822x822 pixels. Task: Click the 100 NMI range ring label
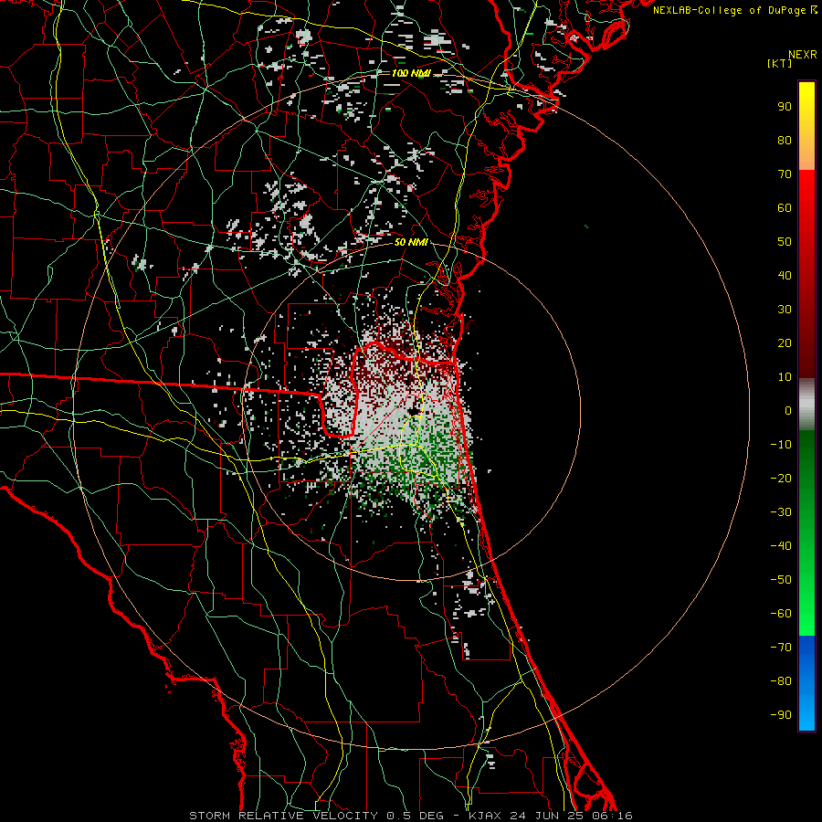(x=410, y=73)
